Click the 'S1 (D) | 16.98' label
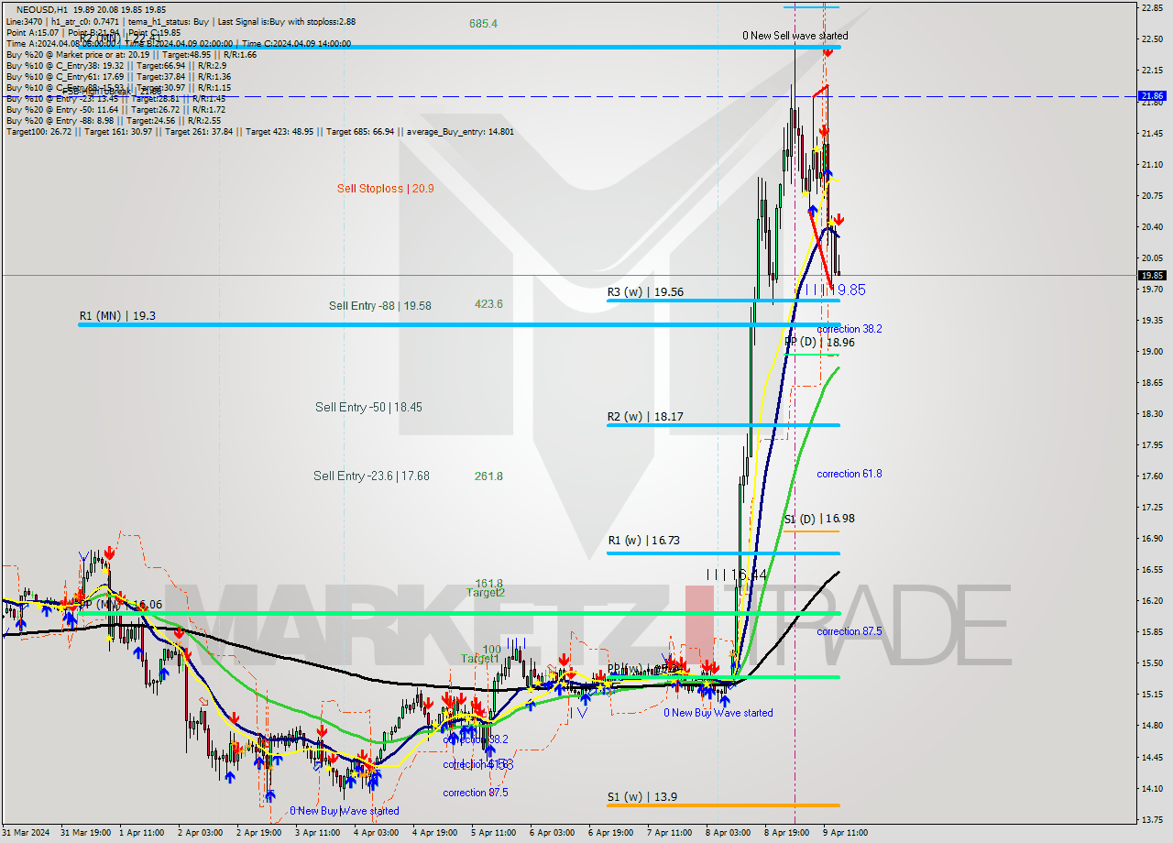The height and width of the screenshot is (843, 1173). [x=819, y=519]
